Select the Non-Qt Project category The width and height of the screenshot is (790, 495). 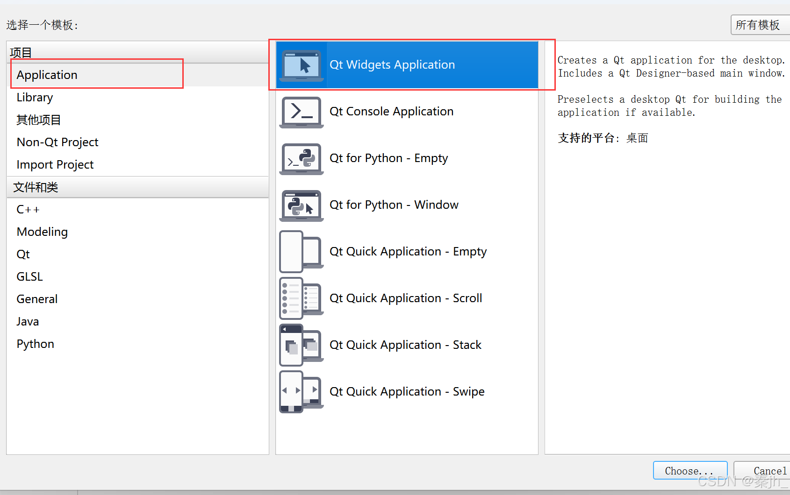[138, 142]
